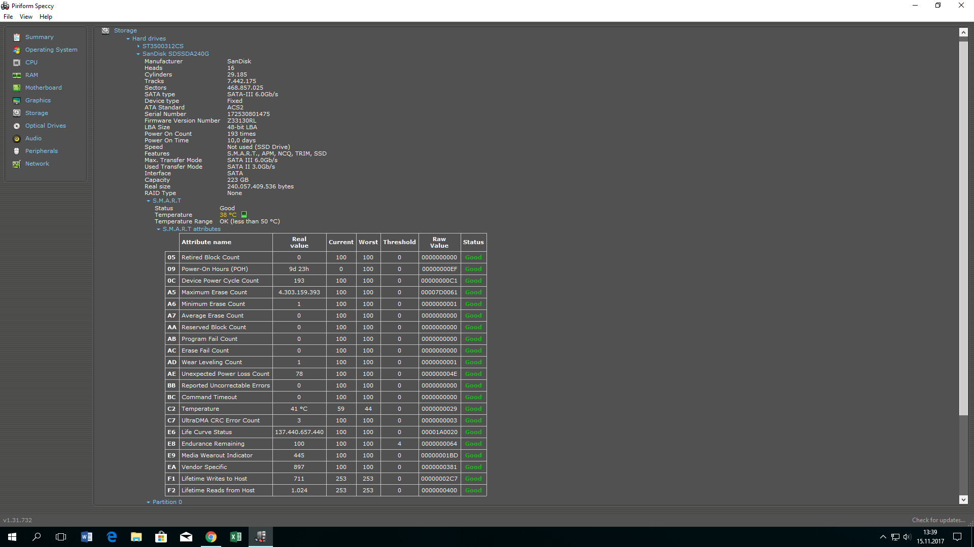Open the Summary section icon
Screen dimensions: 974x547
[17, 37]
